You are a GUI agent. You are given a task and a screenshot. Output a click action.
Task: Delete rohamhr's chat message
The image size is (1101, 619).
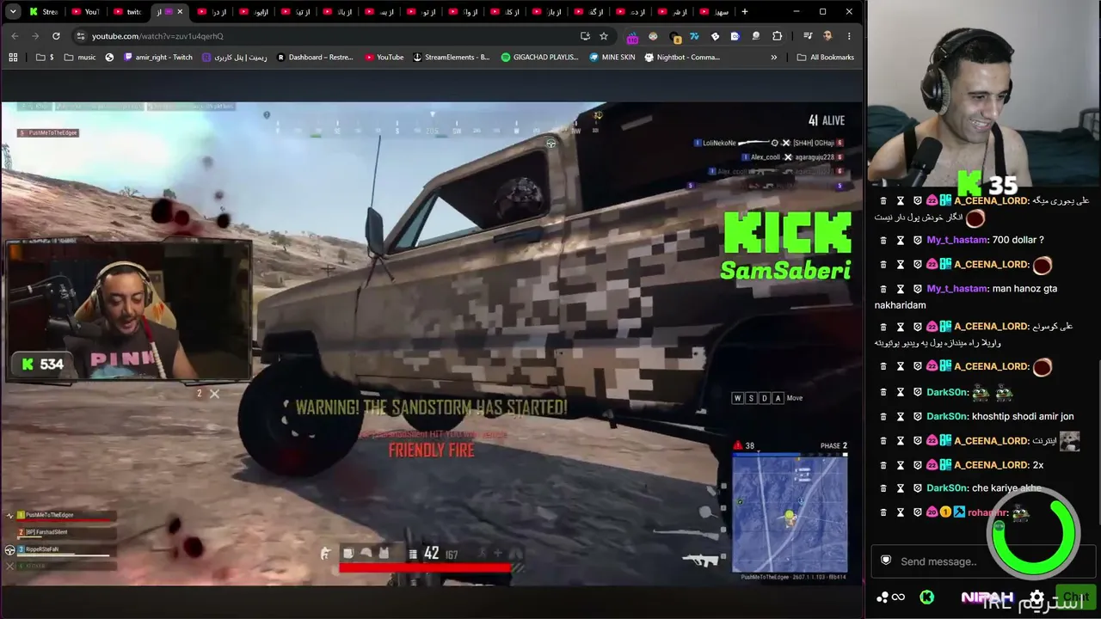coord(883,512)
